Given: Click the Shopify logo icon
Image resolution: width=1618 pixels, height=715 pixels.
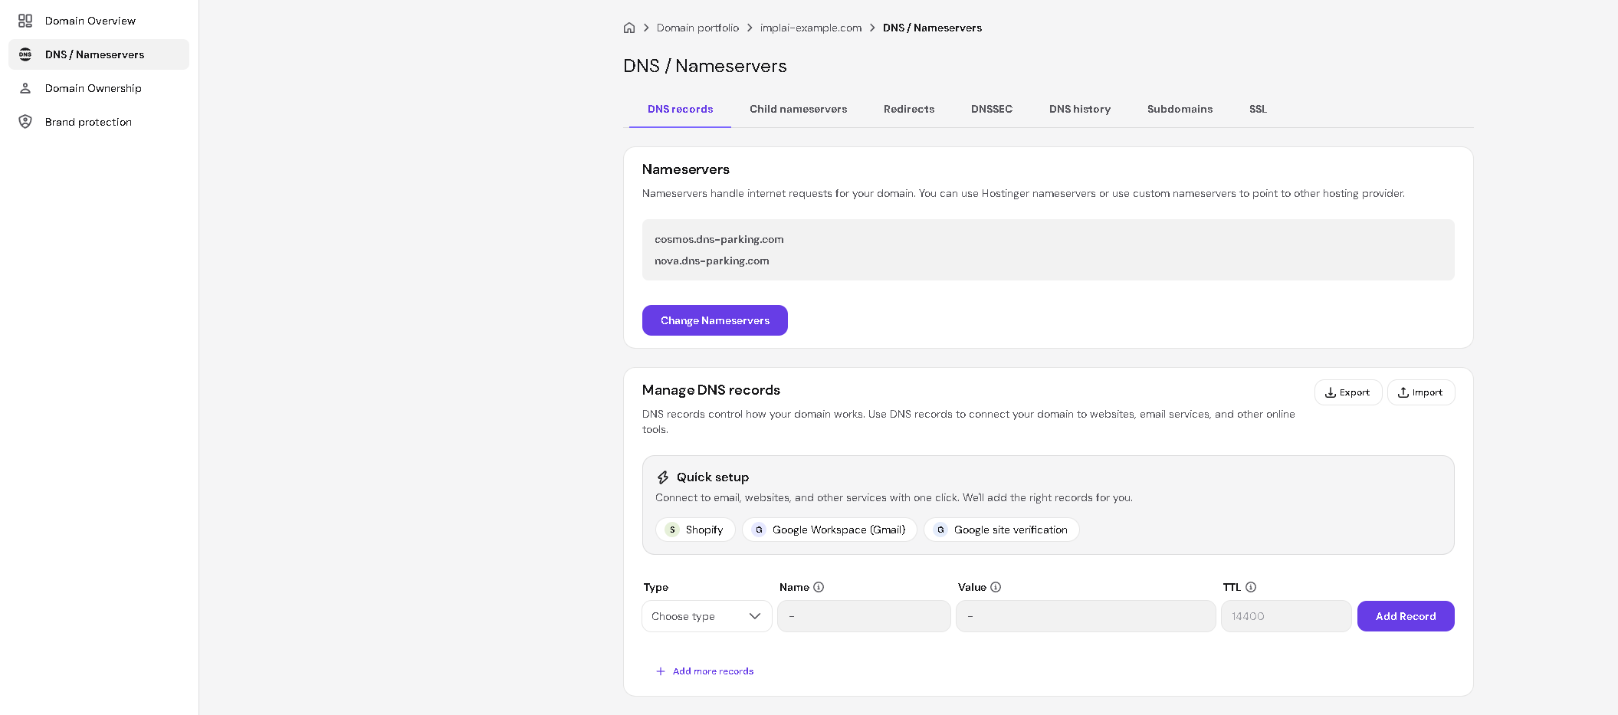Looking at the screenshot, I should point(672,530).
